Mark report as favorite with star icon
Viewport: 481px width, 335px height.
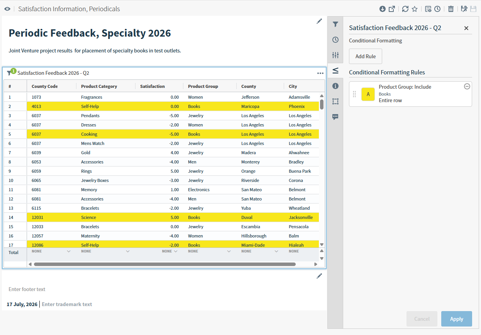(x=415, y=9)
